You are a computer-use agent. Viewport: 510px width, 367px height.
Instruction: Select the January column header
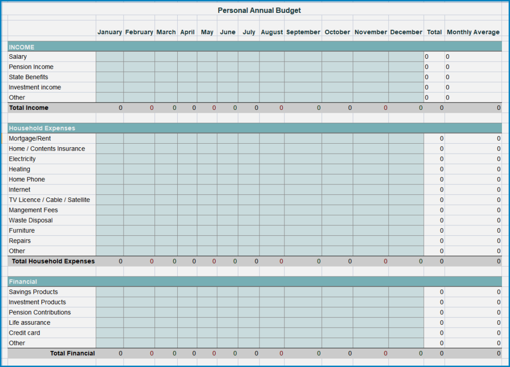110,32
